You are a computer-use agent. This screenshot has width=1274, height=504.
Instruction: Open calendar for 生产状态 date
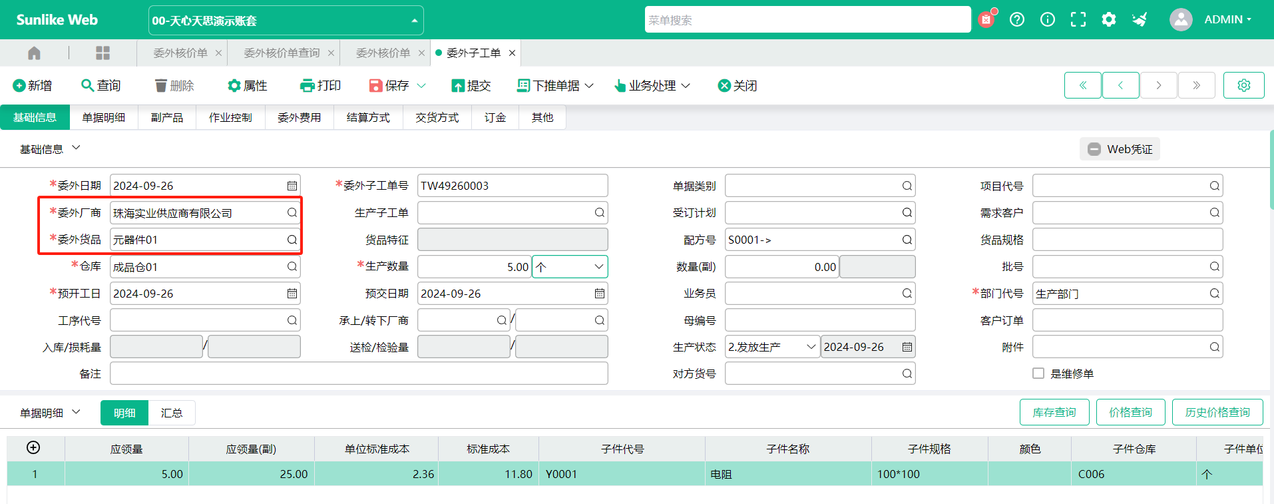click(907, 347)
